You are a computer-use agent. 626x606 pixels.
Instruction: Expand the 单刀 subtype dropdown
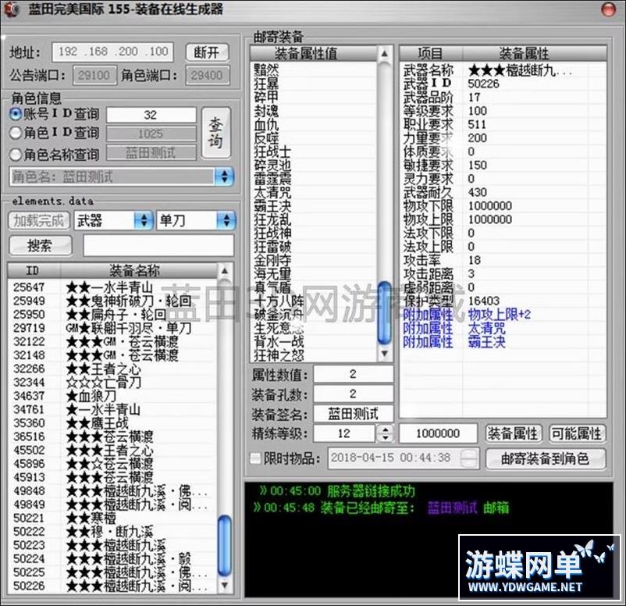click(226, 221)
